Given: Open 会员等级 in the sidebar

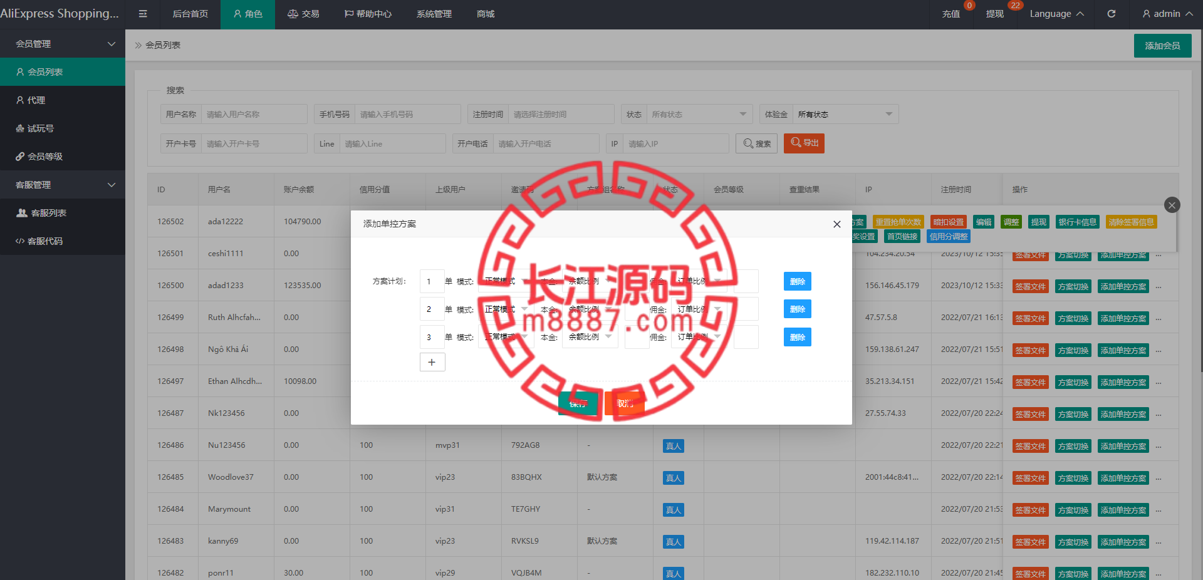Looking at the screenshot, I should point(63,157).
